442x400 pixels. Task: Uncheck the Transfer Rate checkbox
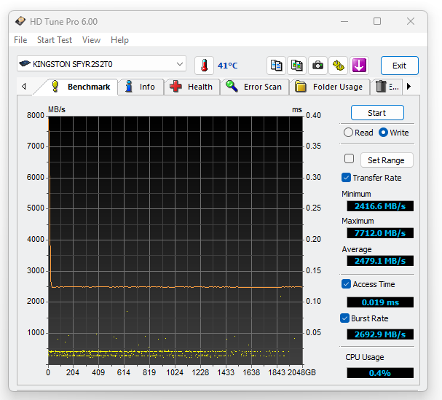coord(347,178)
